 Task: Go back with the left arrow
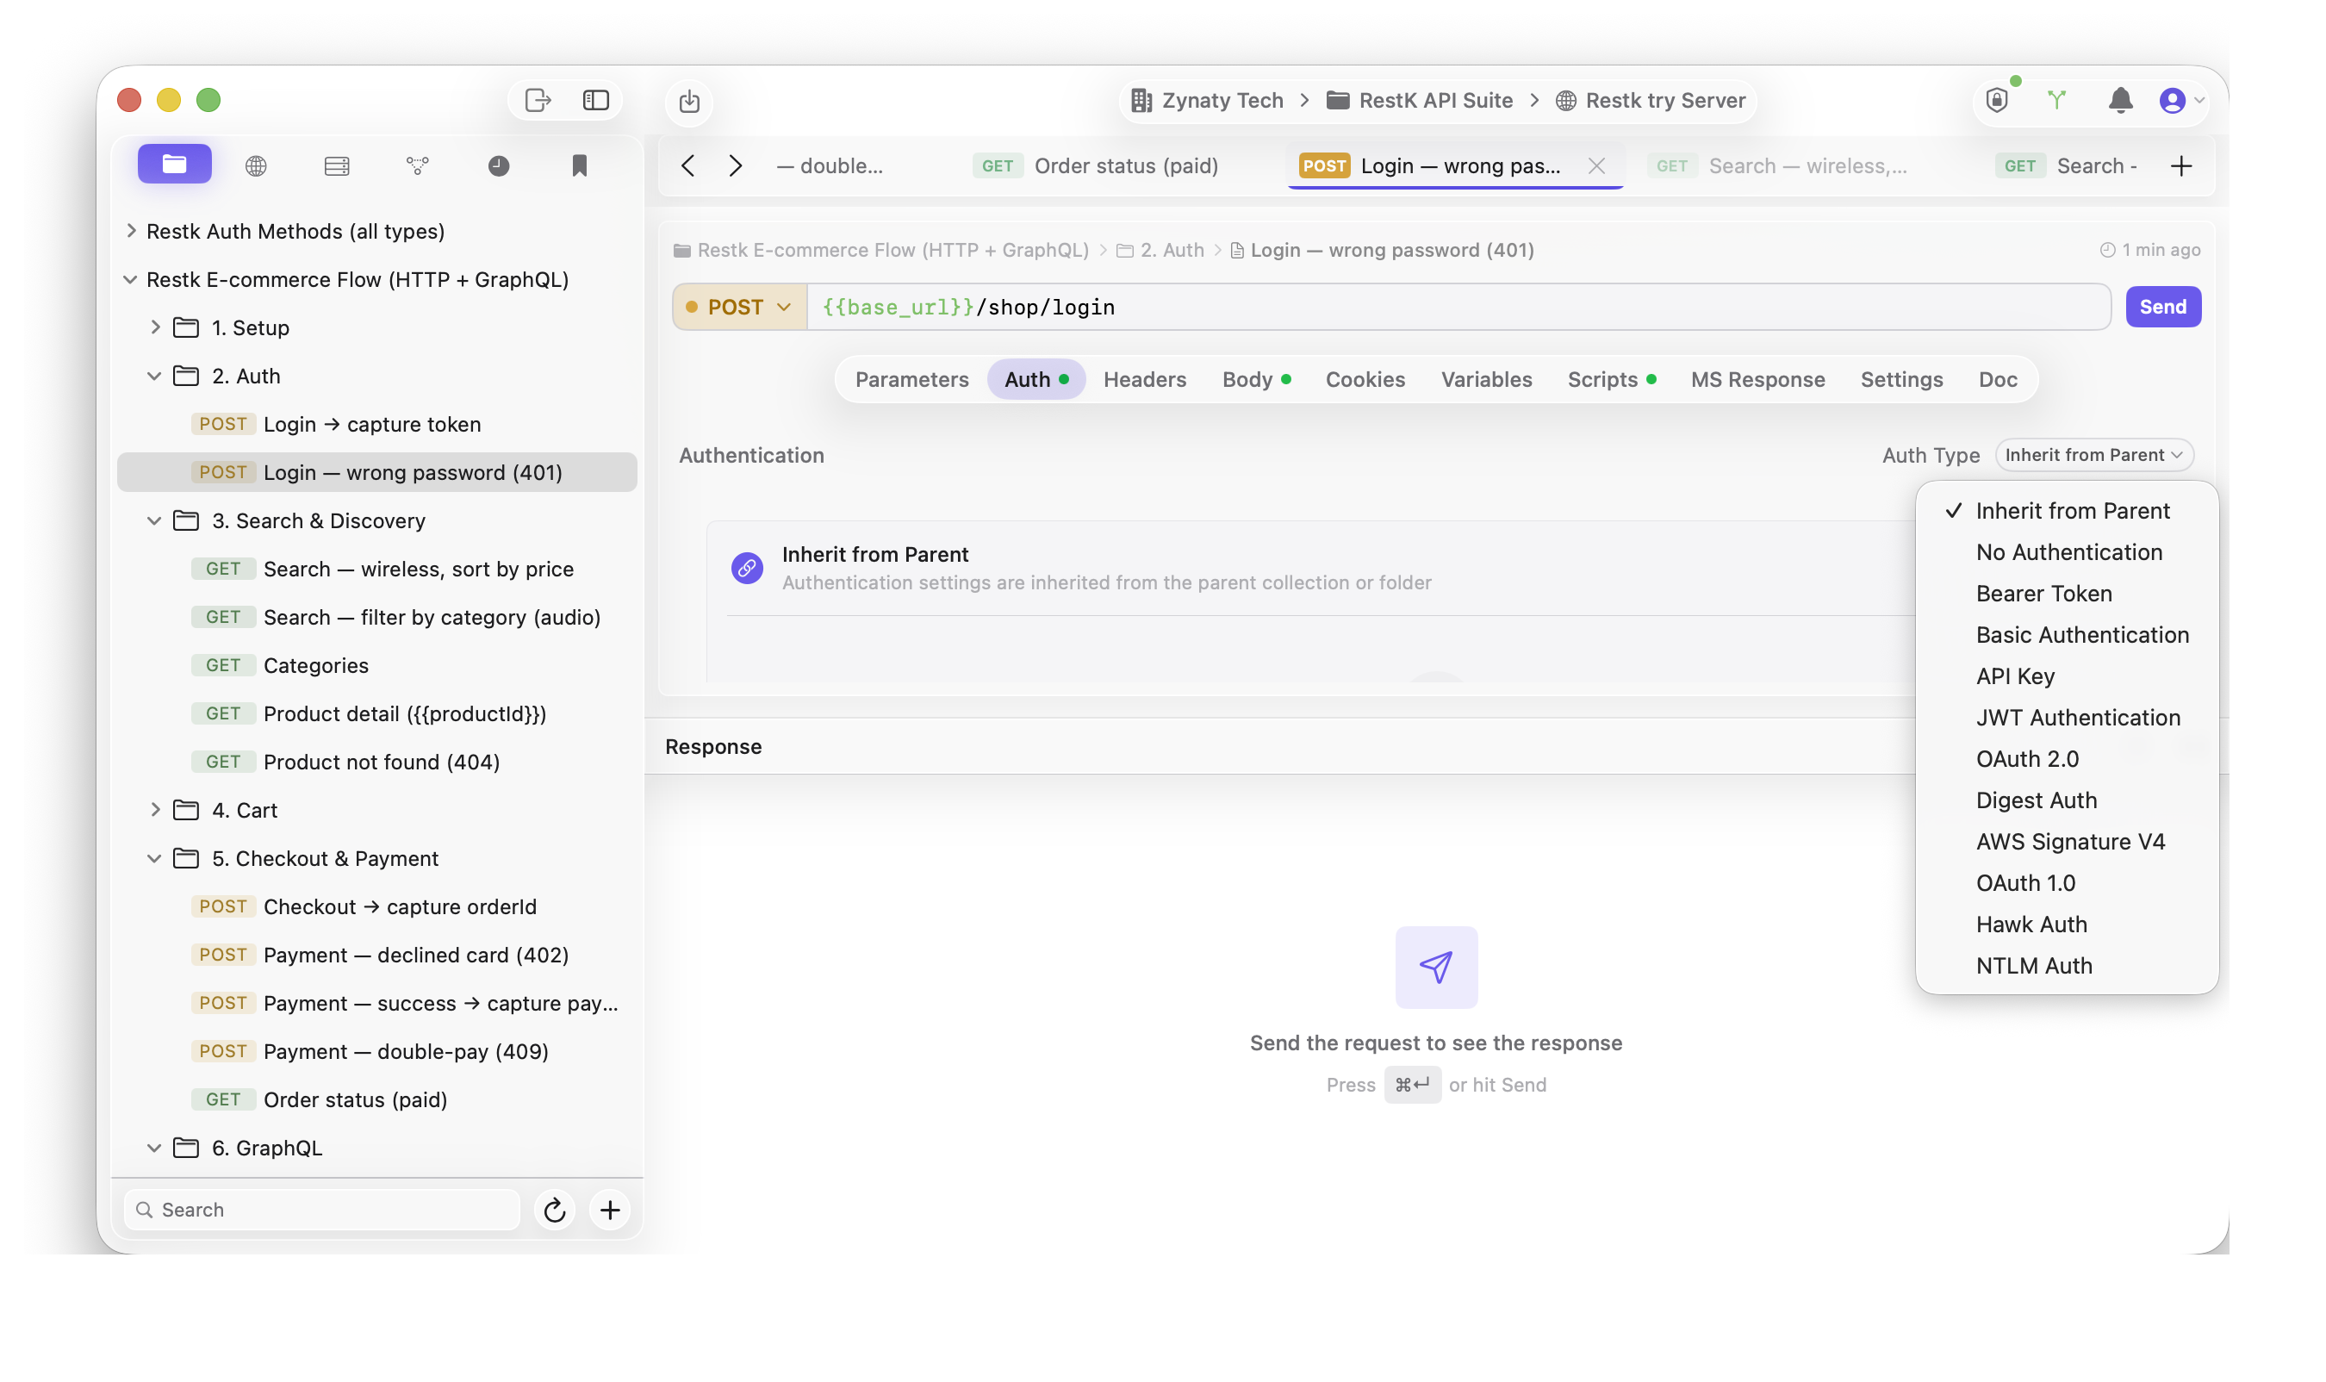pos(688,165)
